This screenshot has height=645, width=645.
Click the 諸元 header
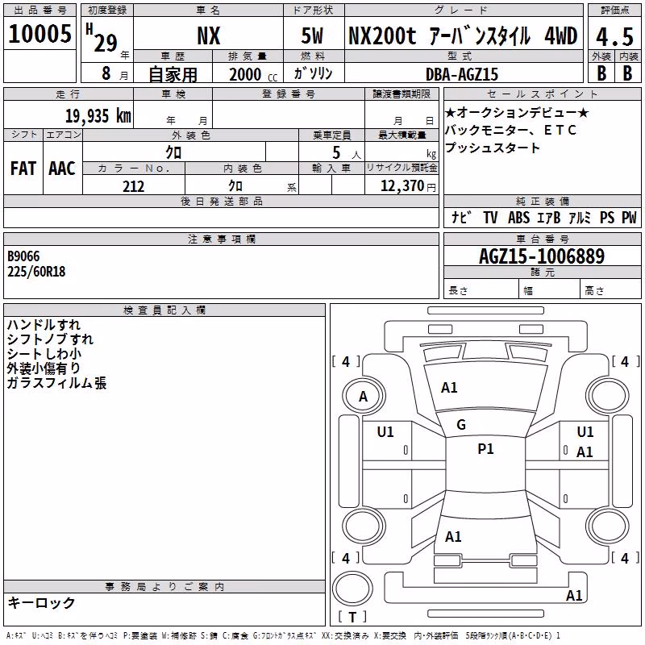(x=542, y=272)
